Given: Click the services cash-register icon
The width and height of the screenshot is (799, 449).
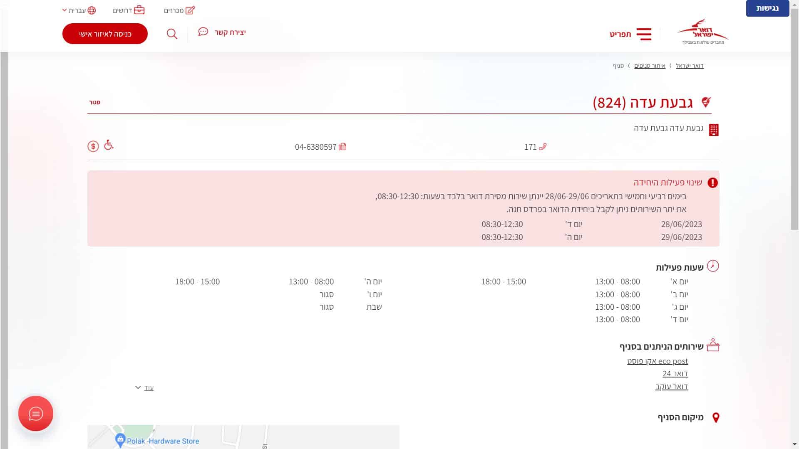Looking at the screenshot, I should tap(713, 345).
